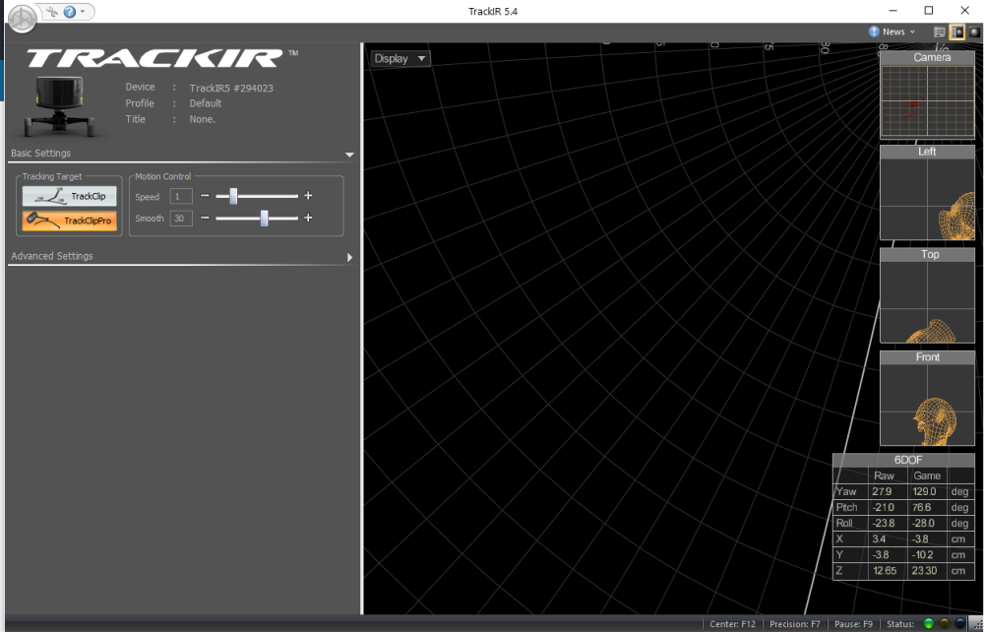Click the Speed value input field

tap(181, 197)
